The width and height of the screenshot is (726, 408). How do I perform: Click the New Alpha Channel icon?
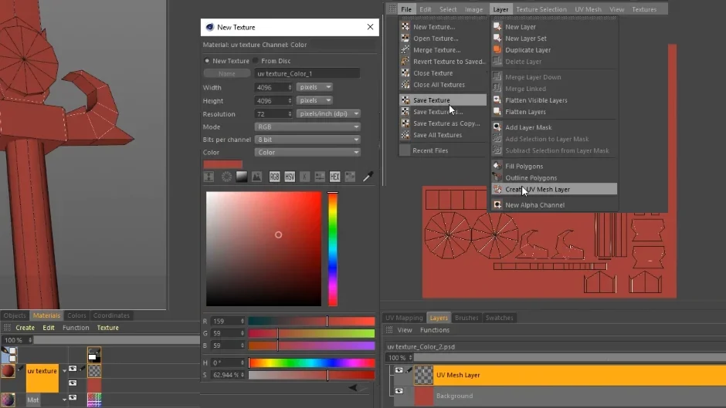497,204
